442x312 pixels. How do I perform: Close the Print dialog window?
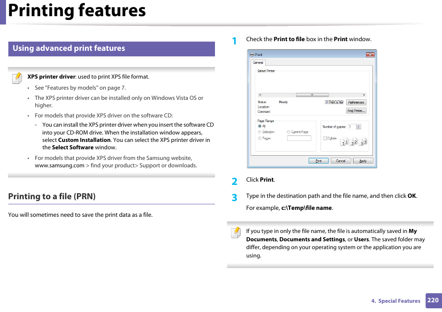[370, 55]
